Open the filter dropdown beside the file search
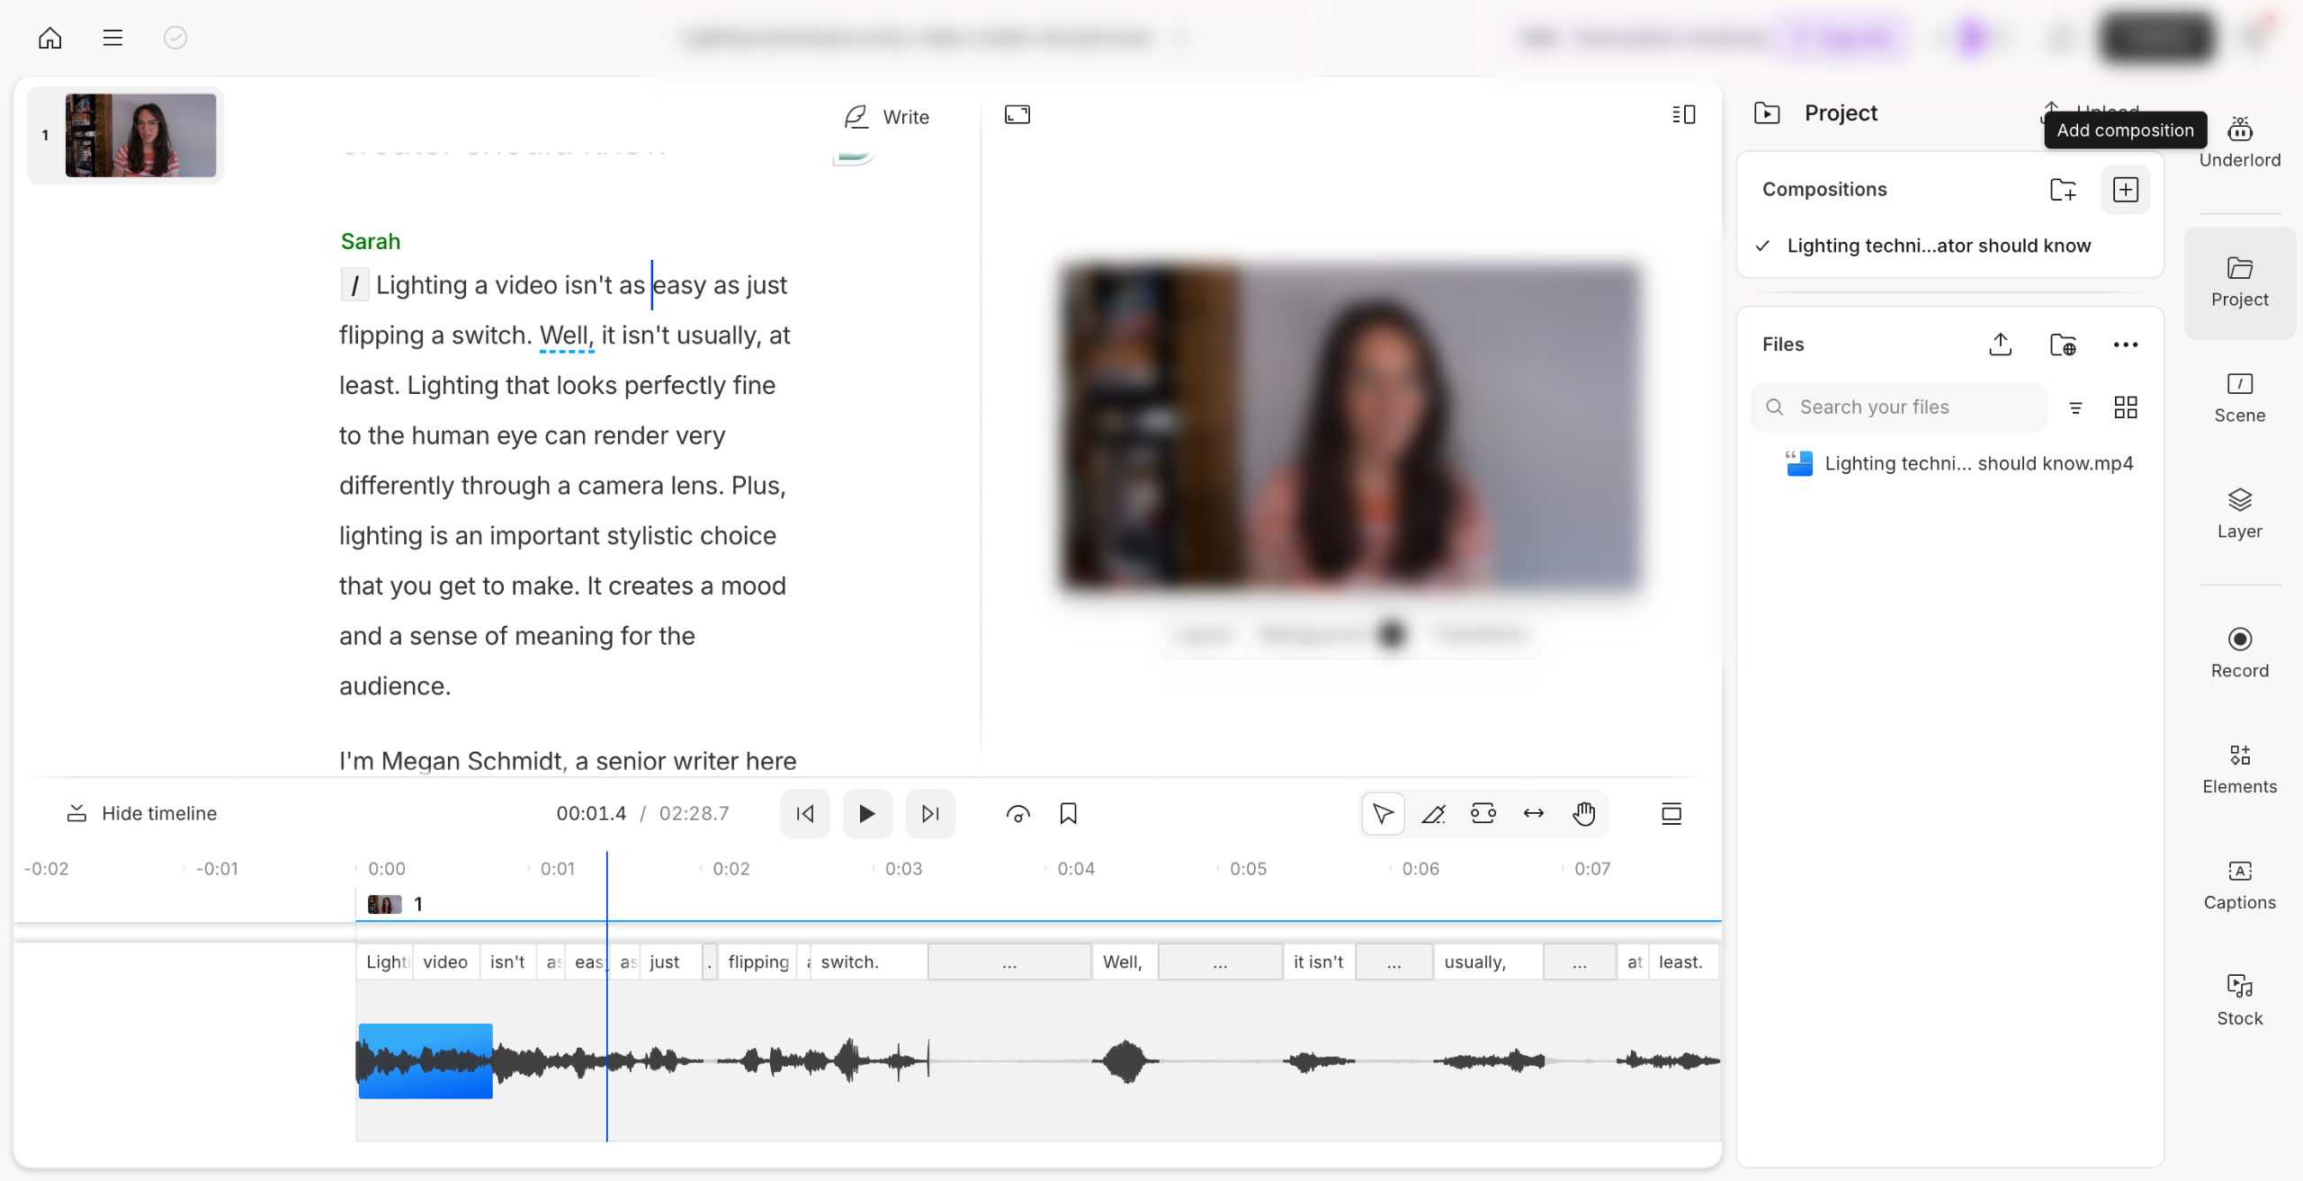Screen dimensions: 2303x1181 coord(2076,407)
